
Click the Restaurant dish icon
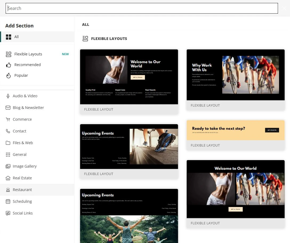click(x=8, y=190)
